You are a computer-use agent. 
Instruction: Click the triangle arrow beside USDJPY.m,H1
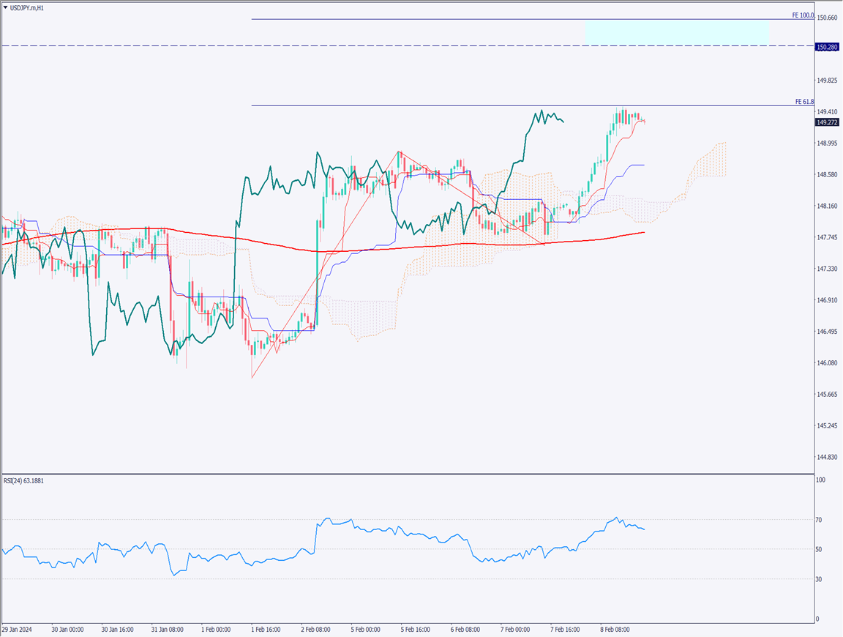tap(6, 7)
